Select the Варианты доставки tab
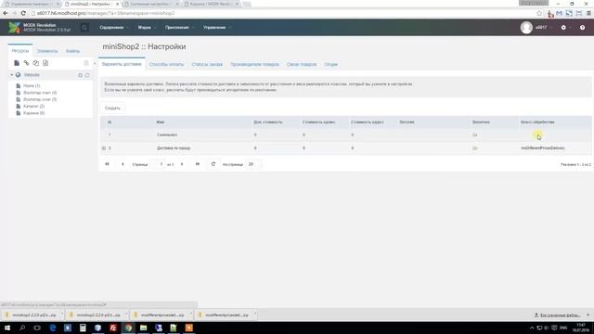The width and height of the screenshot is (594, 334). [x=122, y=64]
